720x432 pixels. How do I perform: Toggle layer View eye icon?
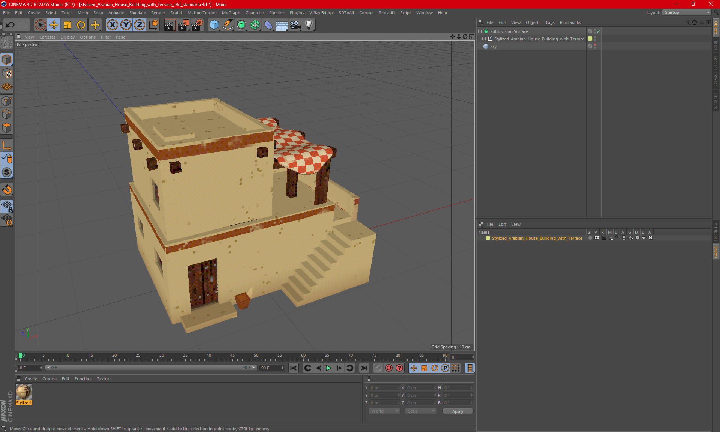[597, 238]
